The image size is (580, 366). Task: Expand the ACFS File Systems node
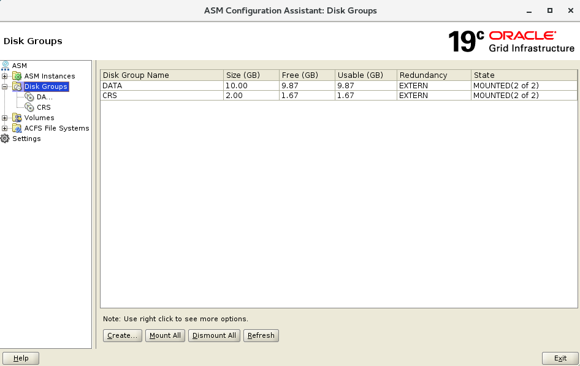tap(5, 128)
